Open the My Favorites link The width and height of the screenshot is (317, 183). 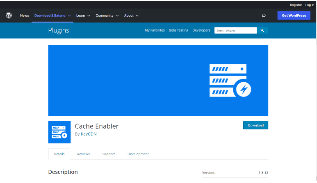155,30
